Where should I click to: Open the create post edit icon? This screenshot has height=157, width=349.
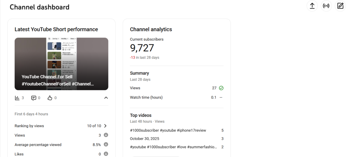340,6
